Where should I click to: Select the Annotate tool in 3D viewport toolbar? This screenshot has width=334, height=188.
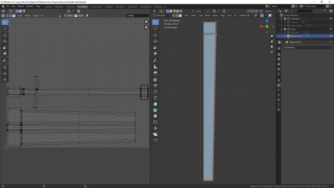pos(155,61)
